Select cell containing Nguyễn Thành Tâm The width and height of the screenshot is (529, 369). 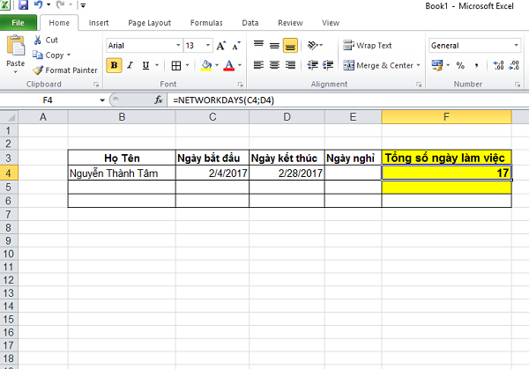122,173
